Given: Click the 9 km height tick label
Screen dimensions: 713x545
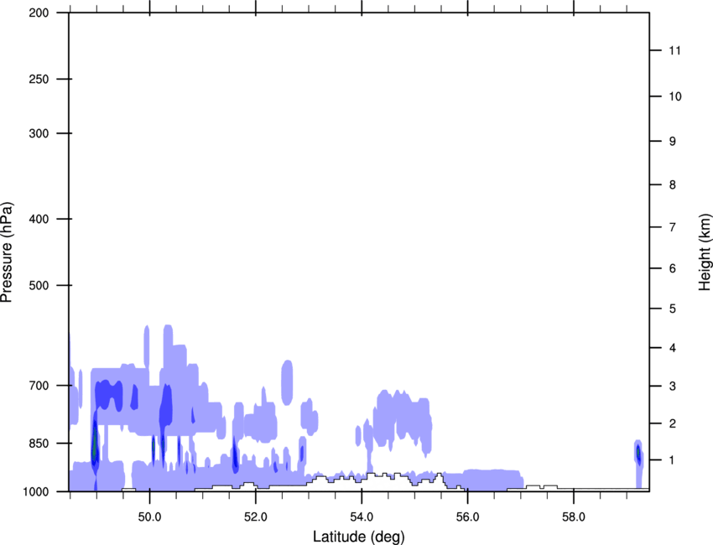Looking at the screenshot, I should tap(673, 142).
